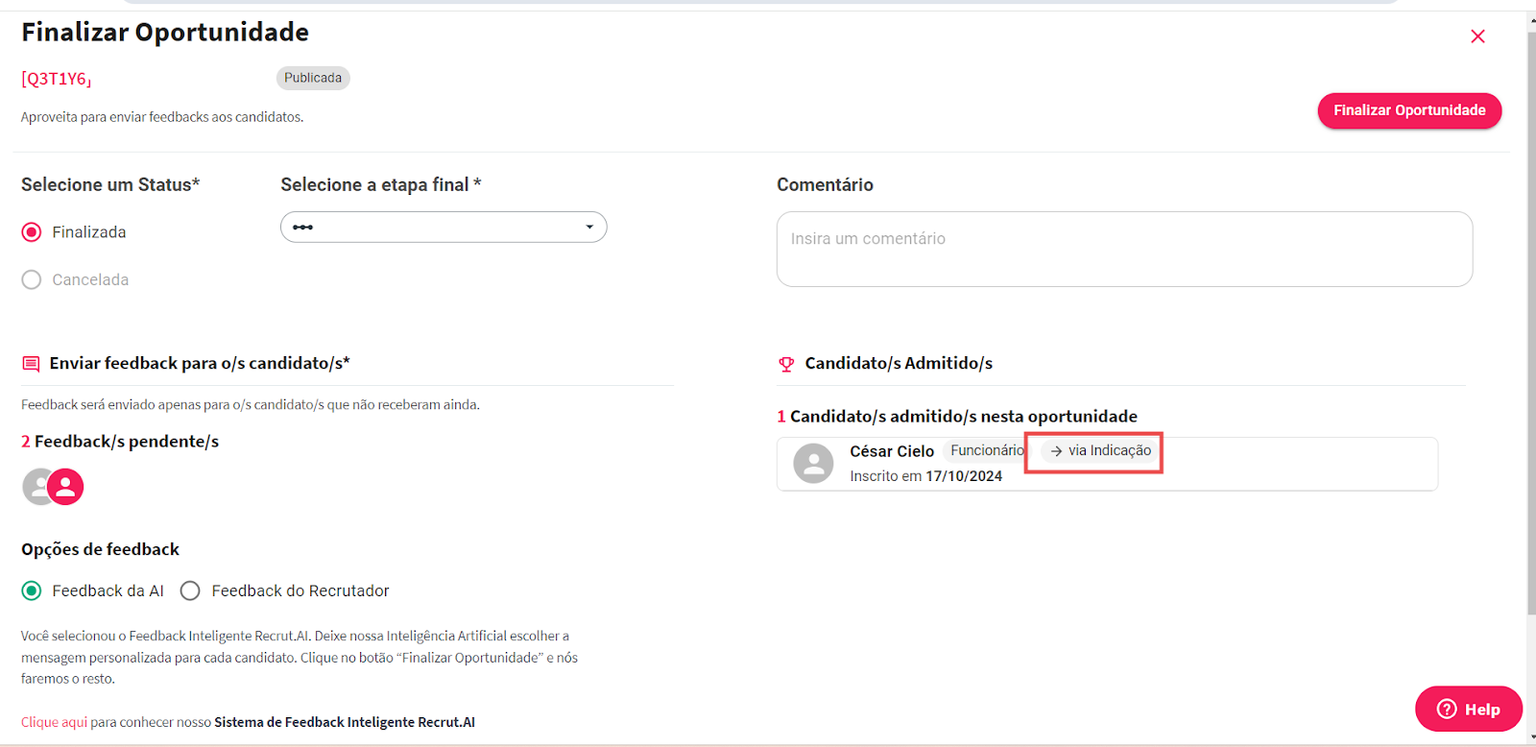Select the Cancelada status option
1536x747 pixels.
pos(32,279)
